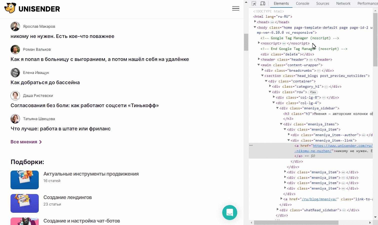
Task: Expand the whatRead_sidebar div node
Action: (277, 210)
